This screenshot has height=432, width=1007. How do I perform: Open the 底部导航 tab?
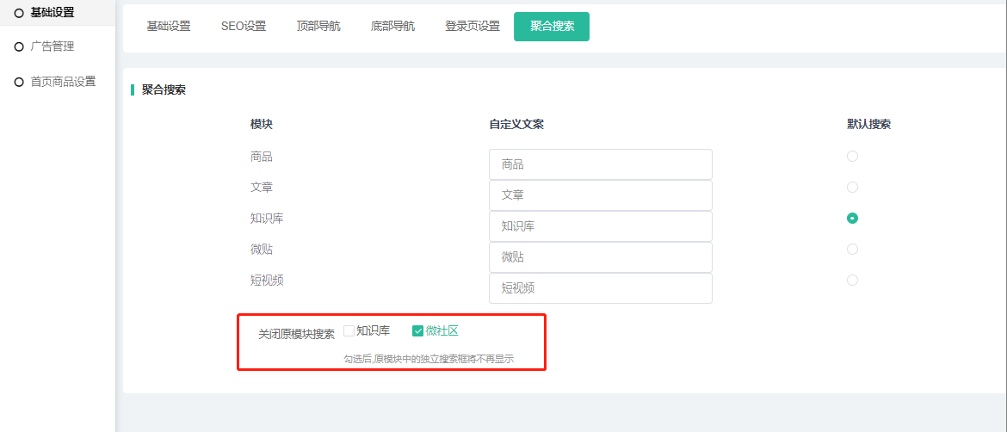pyautogui.click(x=392, y=26)
